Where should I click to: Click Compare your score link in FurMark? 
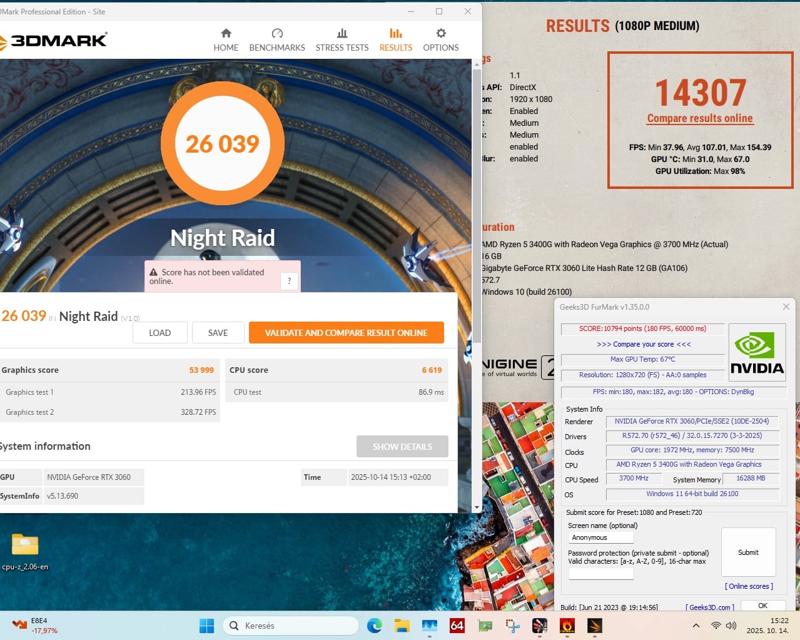(x=644, y=344)
